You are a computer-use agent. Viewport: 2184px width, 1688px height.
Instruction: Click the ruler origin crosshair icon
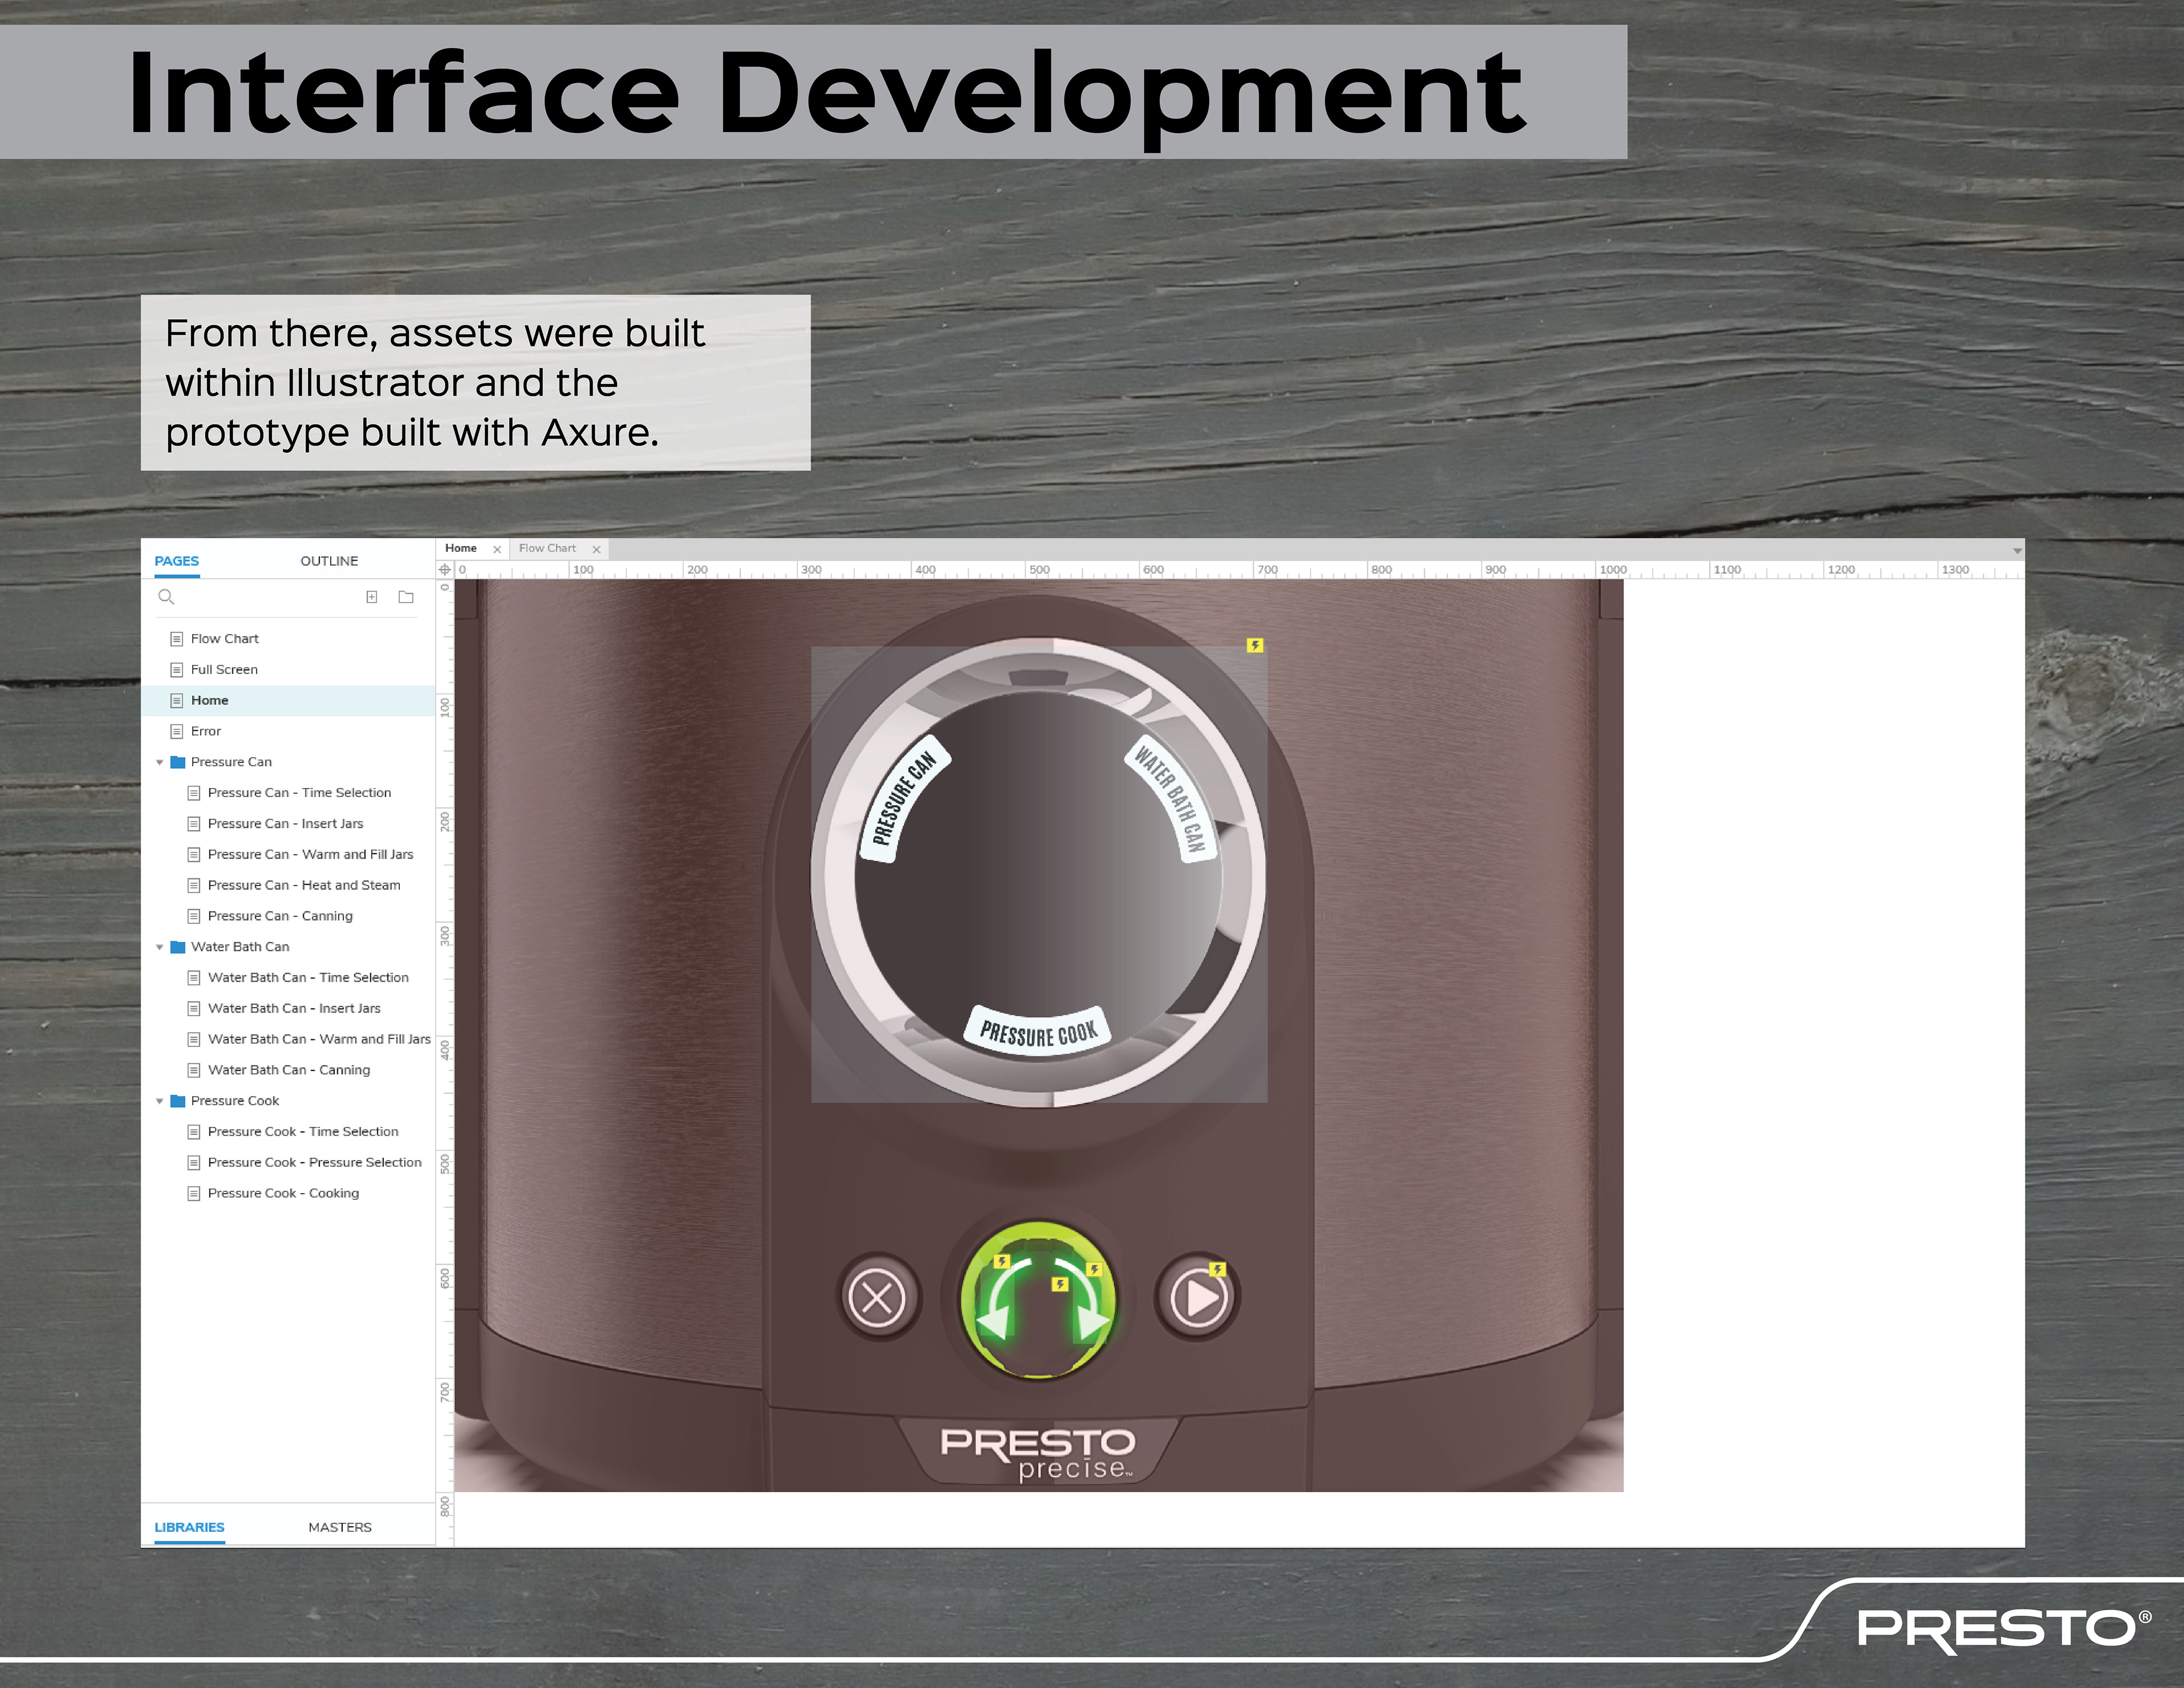point(445,569)
